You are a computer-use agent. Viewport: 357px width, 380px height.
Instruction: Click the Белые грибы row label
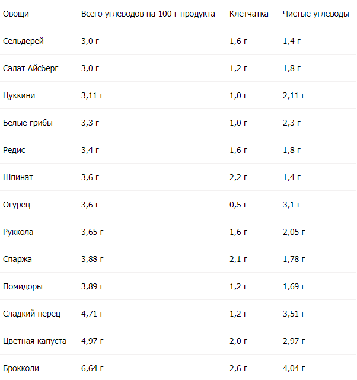[28, 123]
